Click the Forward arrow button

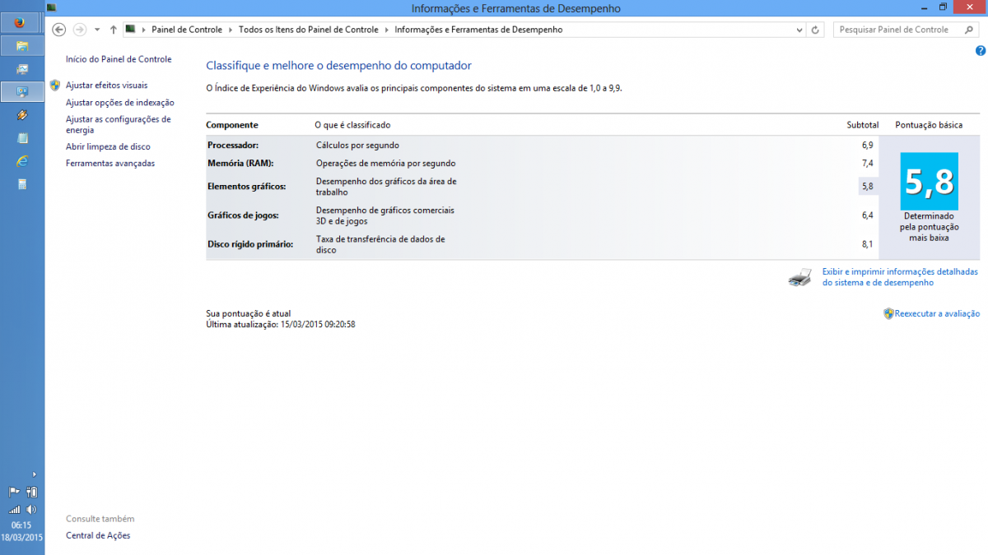(x=80, y=30)
